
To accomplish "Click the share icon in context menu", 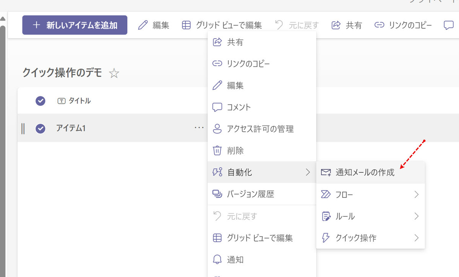I will pos(217,42).
